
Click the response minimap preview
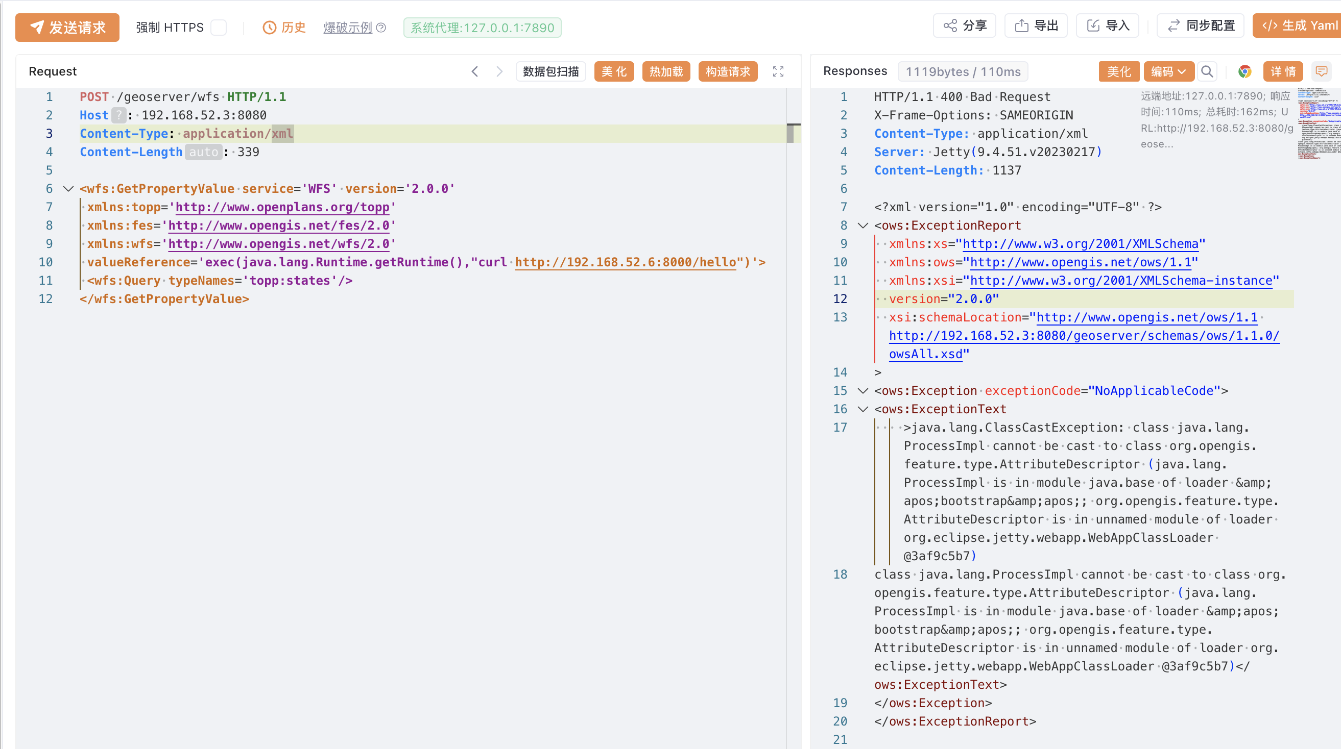[1318, 124]
